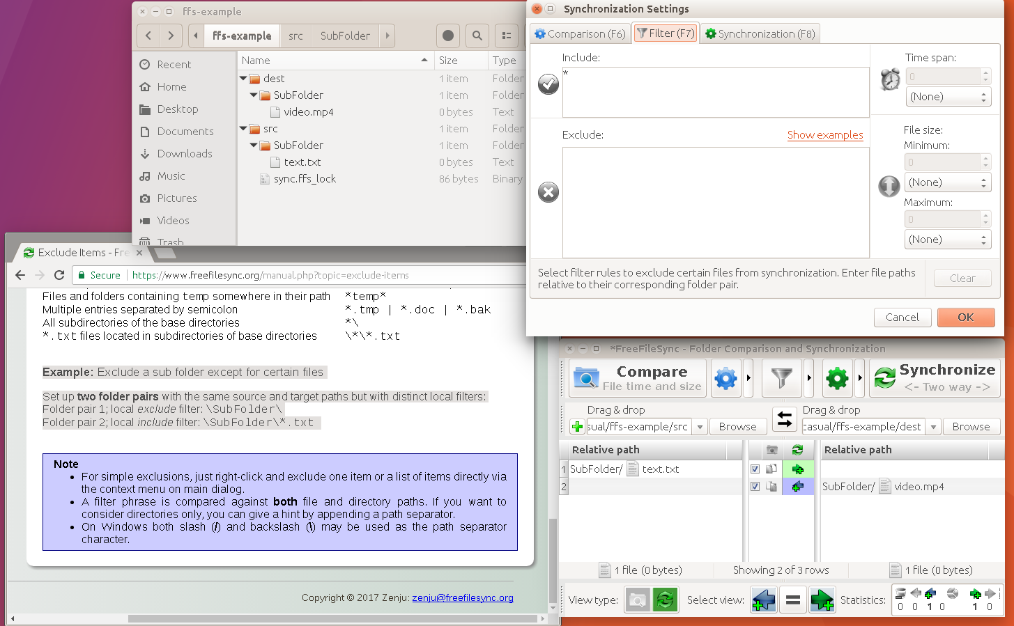Viewport: 1014px width, 626px height.
Task: Add folder pair with green plus icon
Action: (x=577, y=426)
